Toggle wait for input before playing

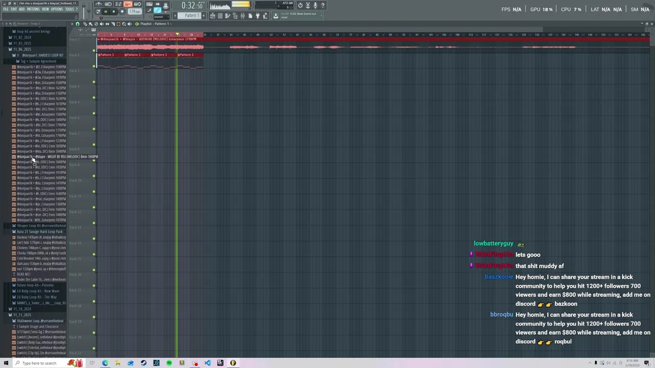click(108, 4)
